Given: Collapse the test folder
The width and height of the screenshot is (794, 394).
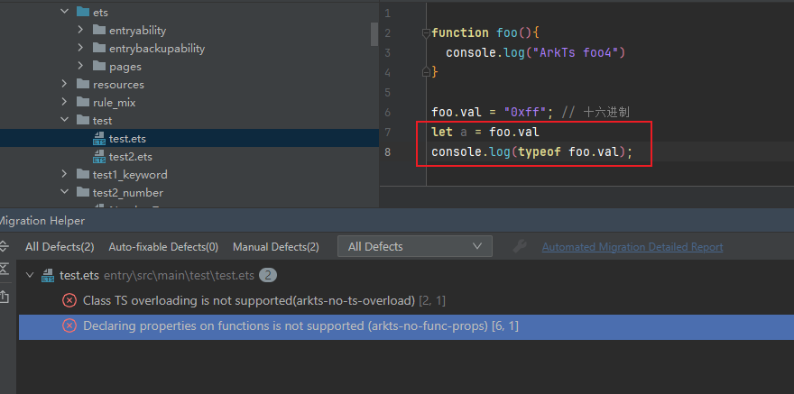Looking at the screenshot, I should [x=64, y=120].
